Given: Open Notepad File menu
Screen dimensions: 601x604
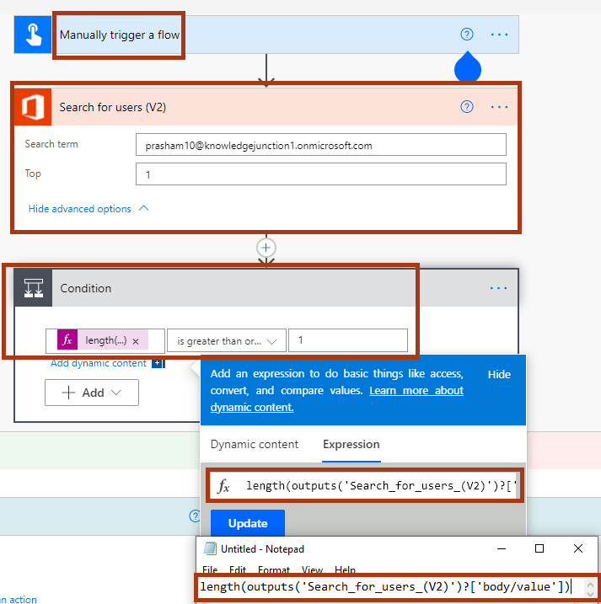Looking at the screenshot, I should click(x=210, y=569).
